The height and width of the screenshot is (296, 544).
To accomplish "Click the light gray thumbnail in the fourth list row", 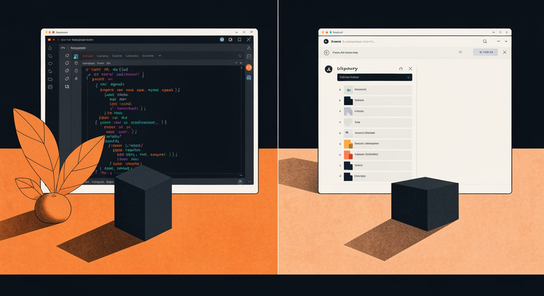I will [348, 122].
